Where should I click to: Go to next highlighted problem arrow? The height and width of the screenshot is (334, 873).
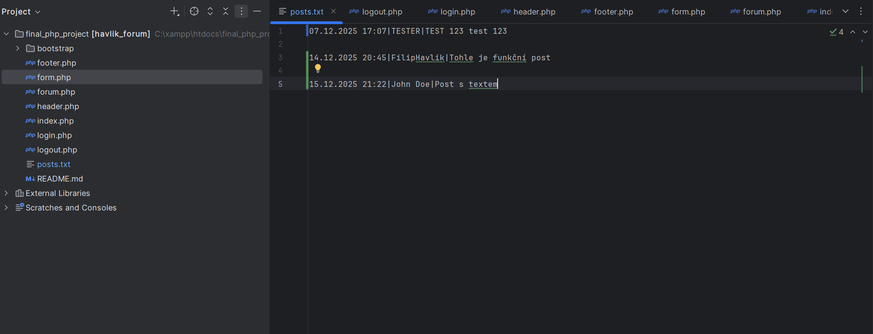pos(865,32)
